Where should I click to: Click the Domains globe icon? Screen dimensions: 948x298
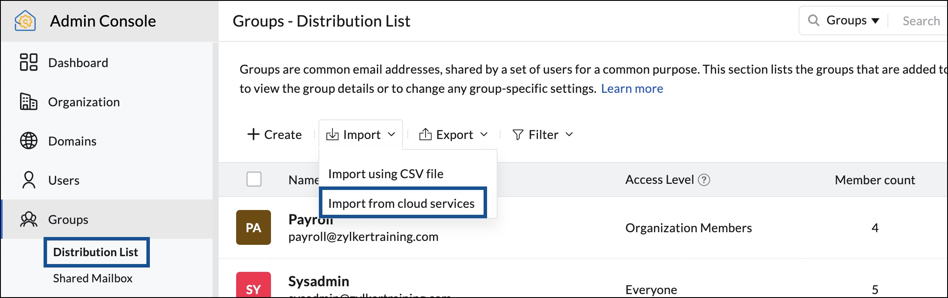(29, 141)
